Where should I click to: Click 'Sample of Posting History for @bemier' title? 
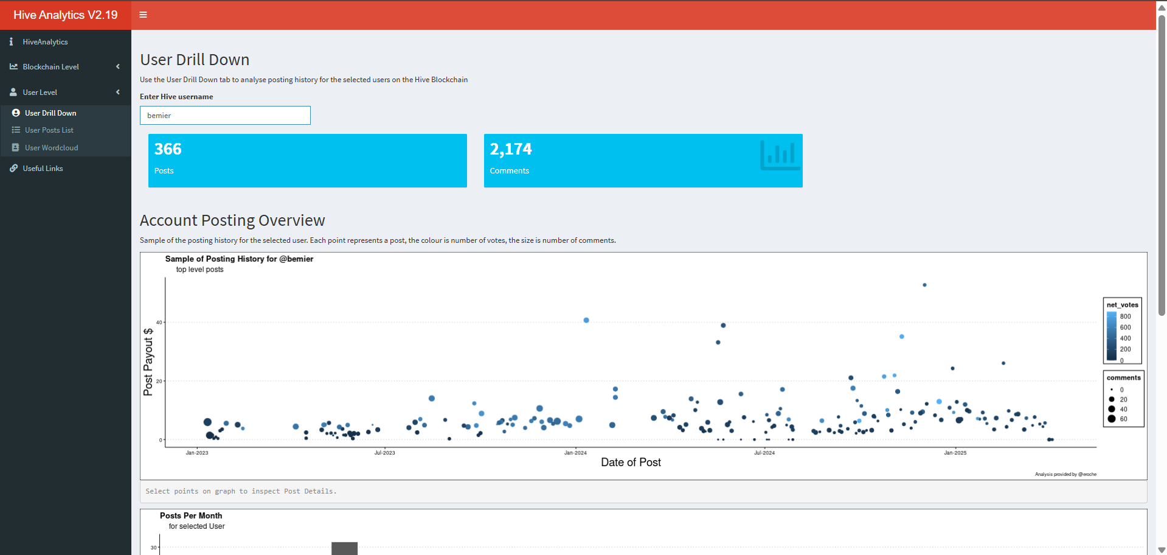coord(239,259)
